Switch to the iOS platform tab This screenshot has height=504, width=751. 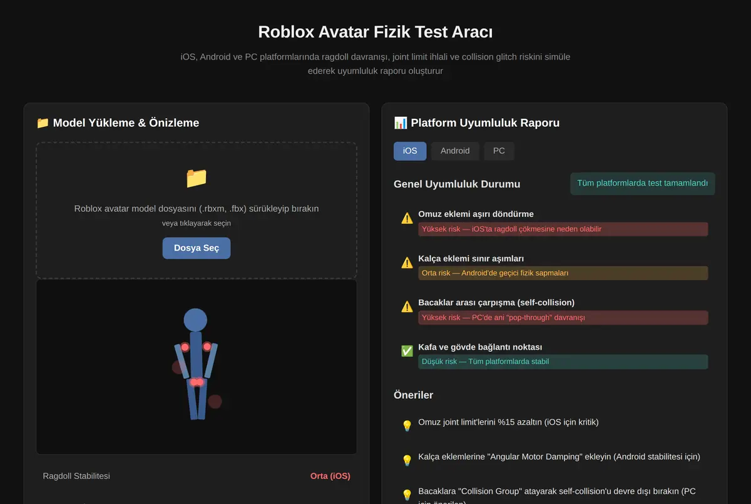(410, 151)
